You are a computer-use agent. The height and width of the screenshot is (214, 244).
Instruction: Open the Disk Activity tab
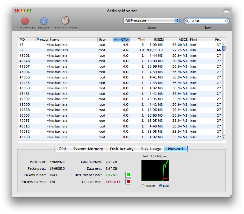pos(122,149)
